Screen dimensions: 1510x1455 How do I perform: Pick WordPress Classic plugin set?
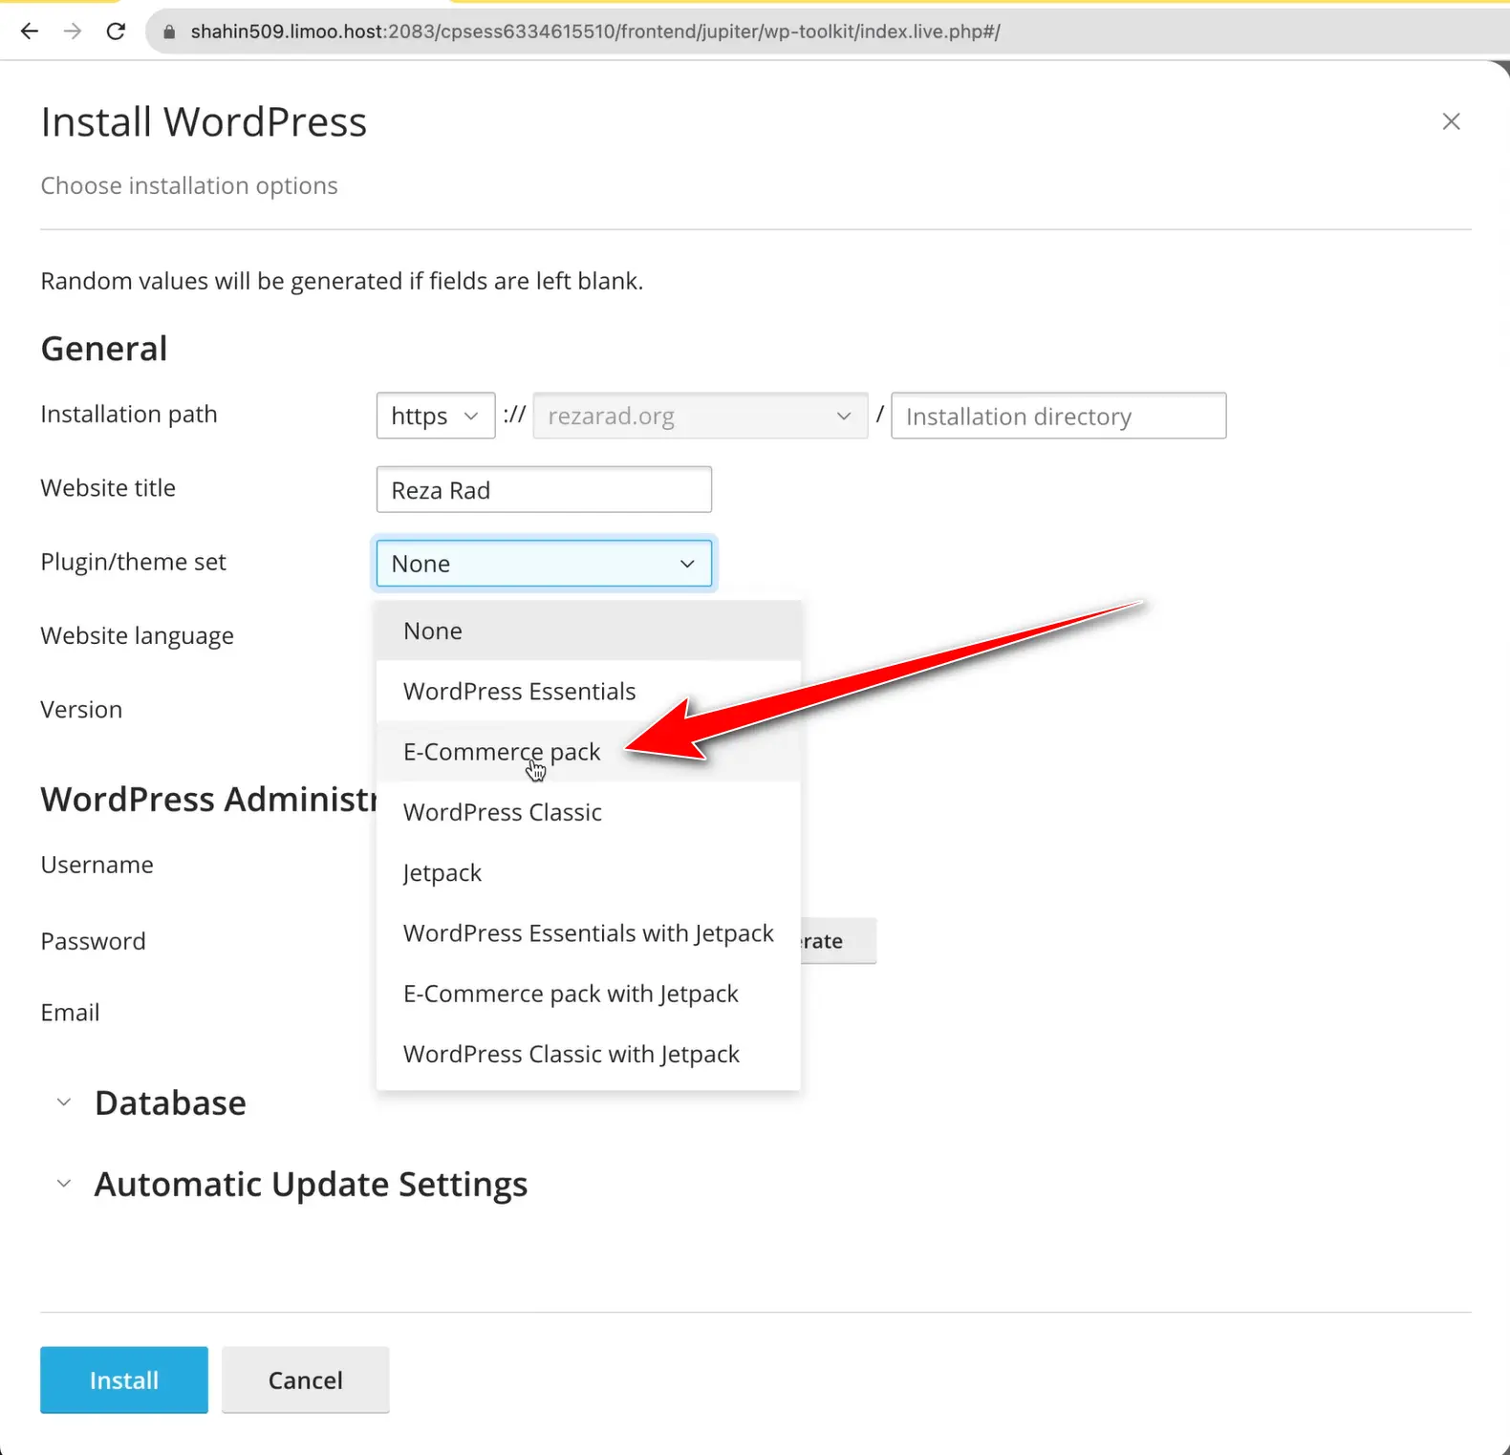point(502,813)
